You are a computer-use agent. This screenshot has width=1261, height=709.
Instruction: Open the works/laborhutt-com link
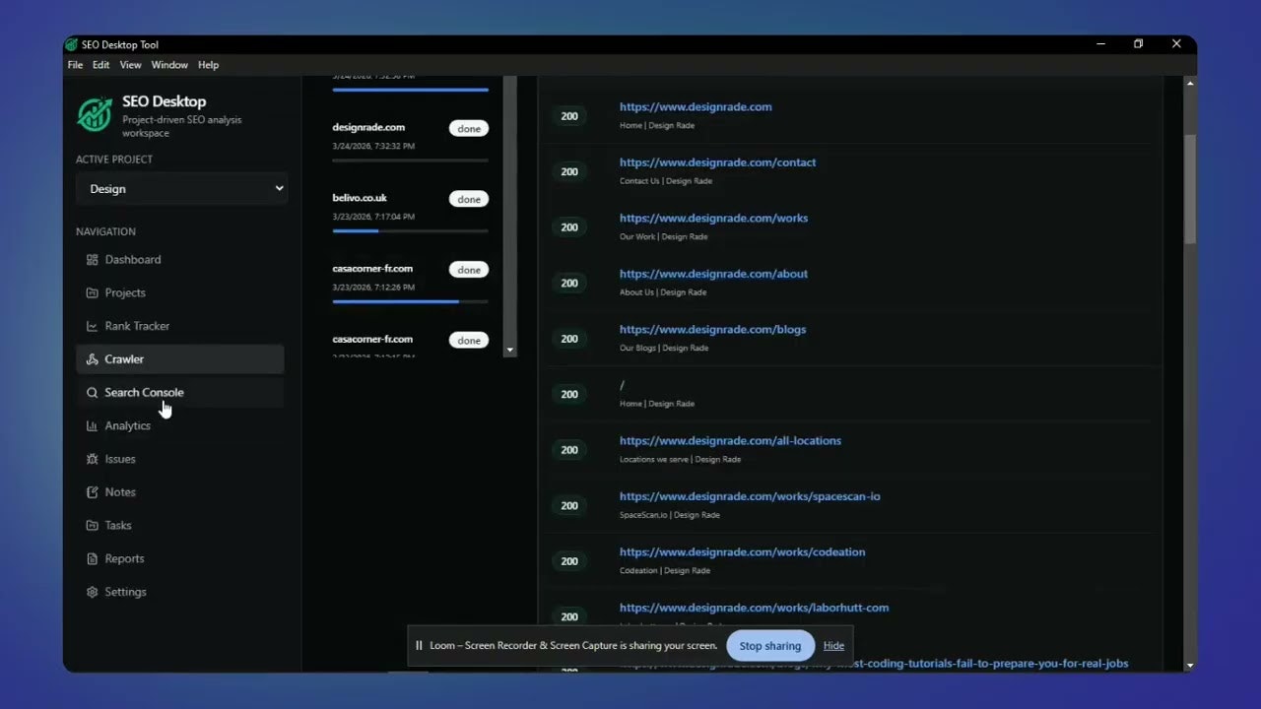754,608
